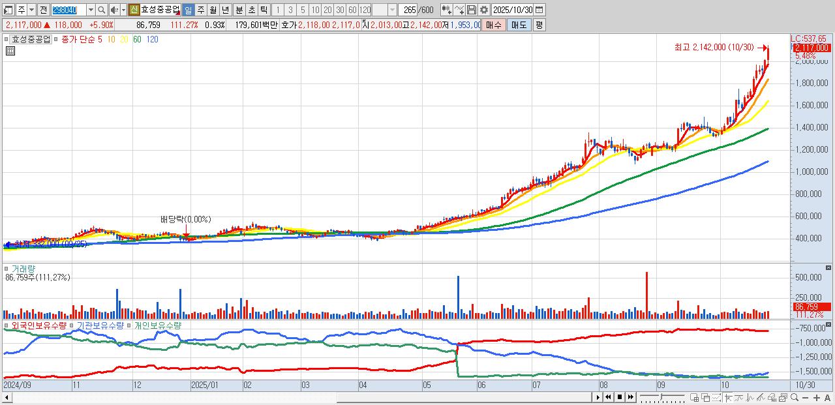Click the eraser icon in bottom toolbar
Image resolution: width=835 pixels, height=405 pixels.
click(x=772, y=397)
